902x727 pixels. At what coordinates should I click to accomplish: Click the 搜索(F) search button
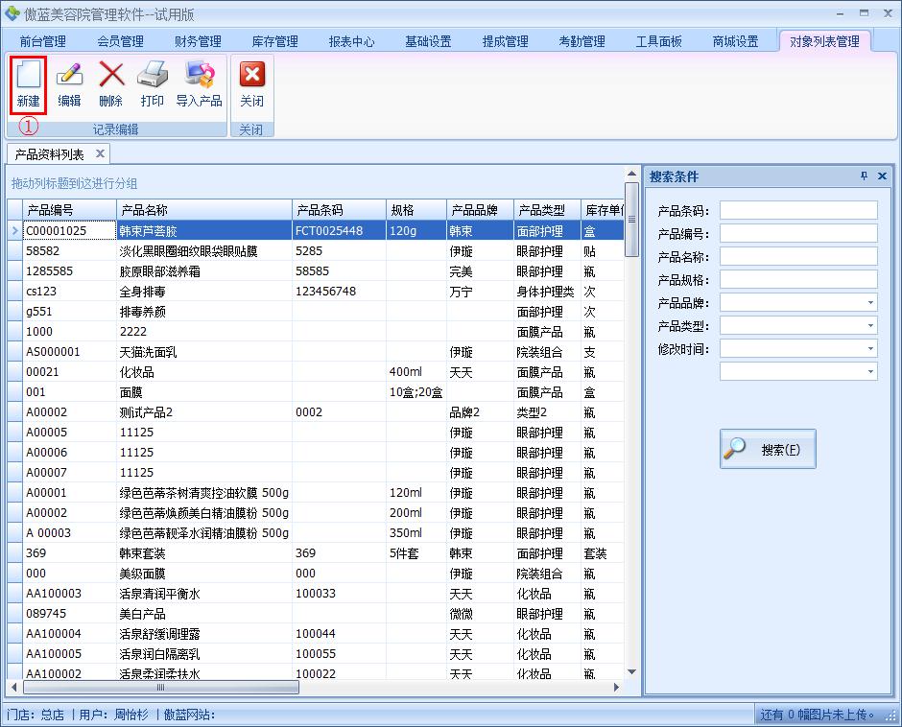coord(767,448)
